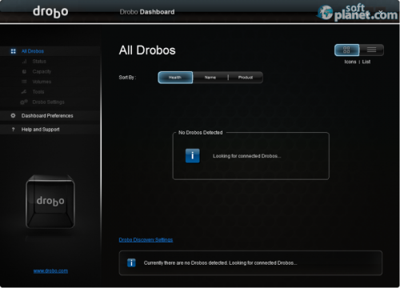400x288 pixels.
Task: Open the Drobo Discovery Settings link
Action: (x=146, y=240)
